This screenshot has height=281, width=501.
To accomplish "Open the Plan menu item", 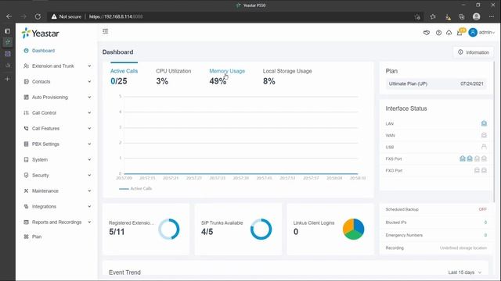I will click(37, 237).
